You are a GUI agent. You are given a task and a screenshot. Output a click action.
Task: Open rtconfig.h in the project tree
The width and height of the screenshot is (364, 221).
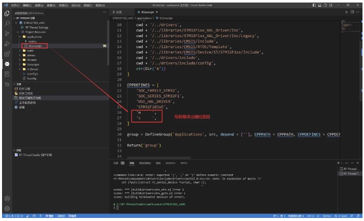tap(32, 73)
